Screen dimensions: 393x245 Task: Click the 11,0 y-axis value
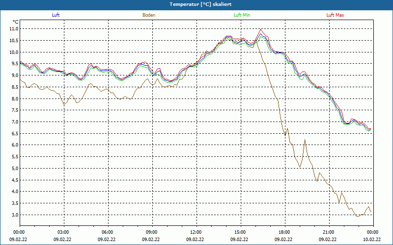click(x=14, y=29)
